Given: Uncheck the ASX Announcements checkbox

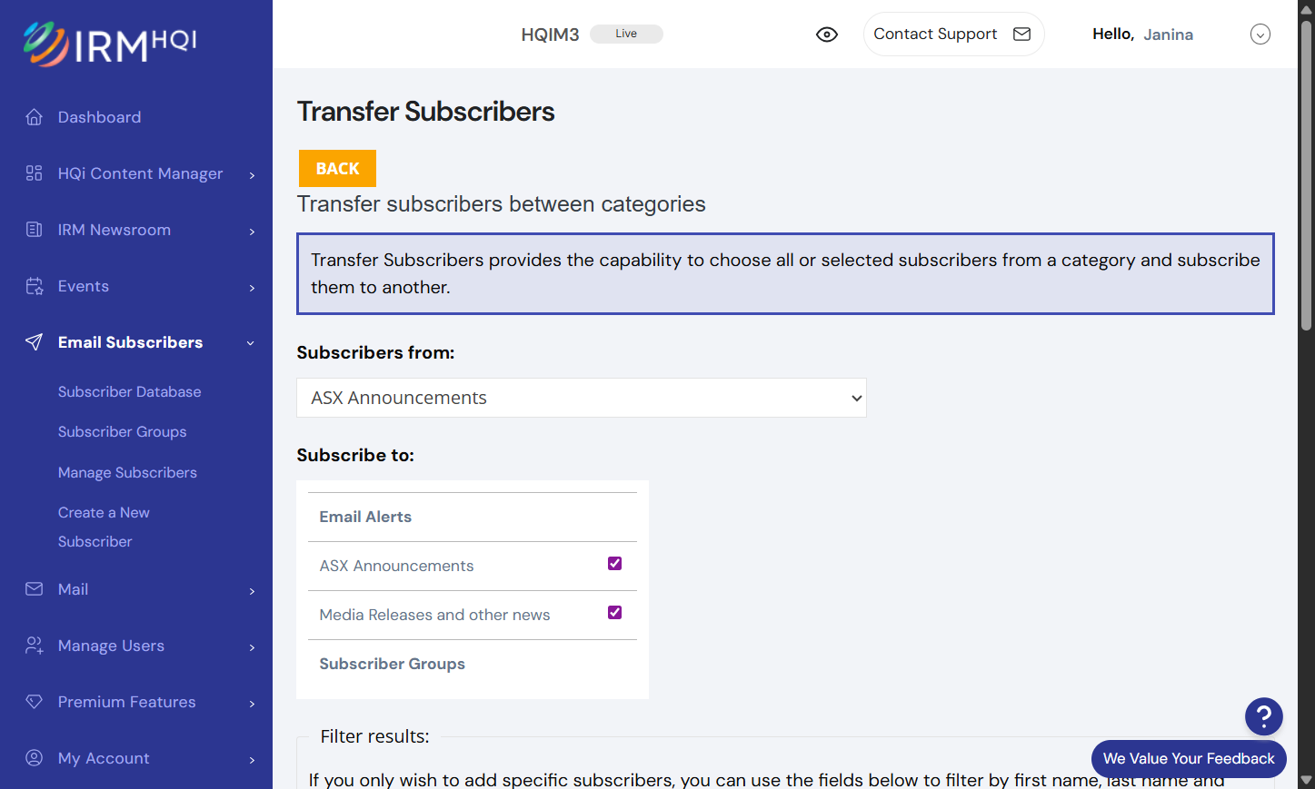Looking at the screenshot, I should click(x=614, y=564).
